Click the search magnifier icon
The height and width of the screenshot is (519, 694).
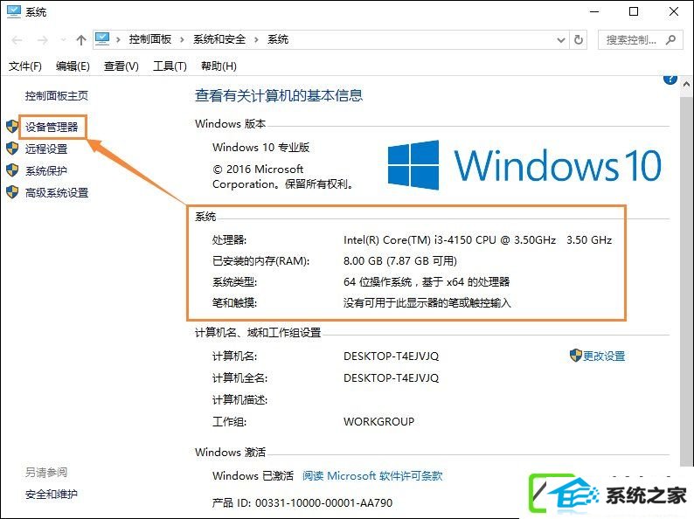coord(670,40)
